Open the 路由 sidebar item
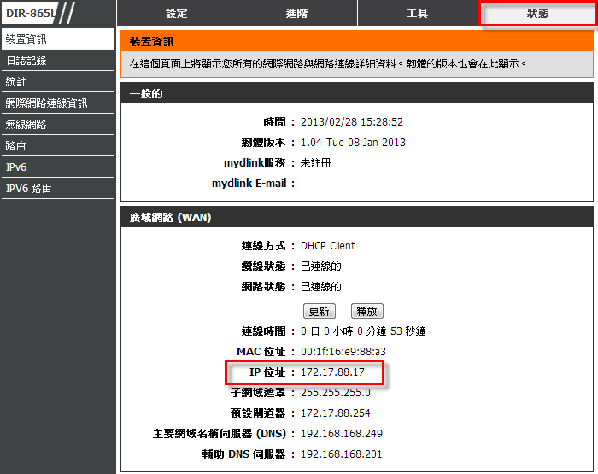Viewport: 598px width, 474px height. 57,146
